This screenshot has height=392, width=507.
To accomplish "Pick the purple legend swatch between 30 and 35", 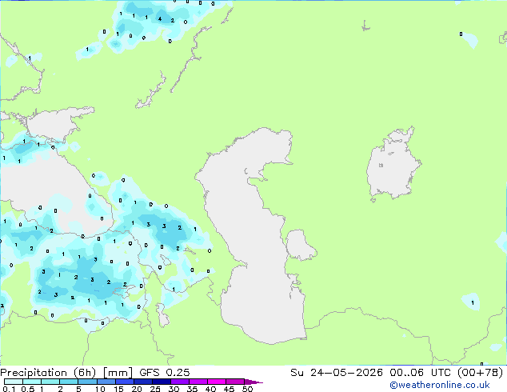I will [180, 382].
